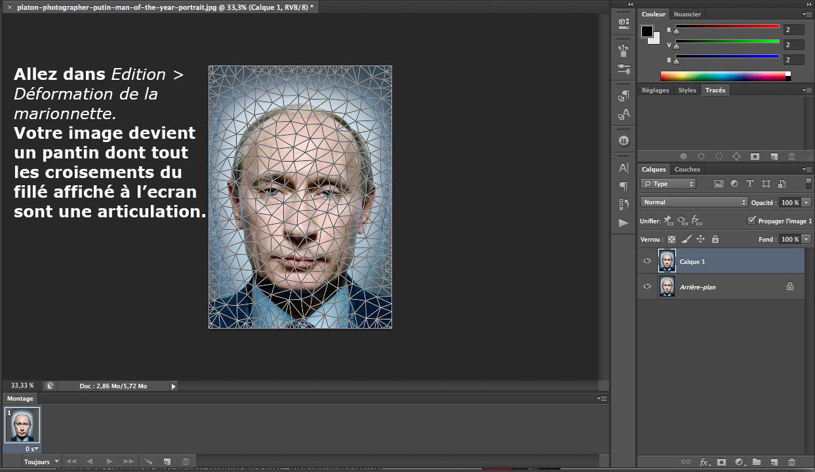
Task: Switch to the Nuancier tab
Action: point(687,14)
